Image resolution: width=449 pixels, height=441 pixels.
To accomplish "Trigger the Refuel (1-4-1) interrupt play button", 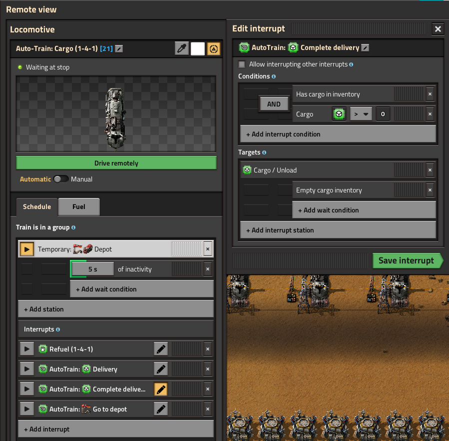I will tap(27, 349).
